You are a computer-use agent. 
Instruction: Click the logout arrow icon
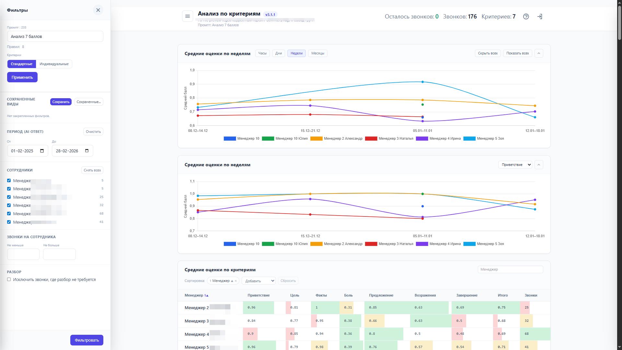(540, 17)
